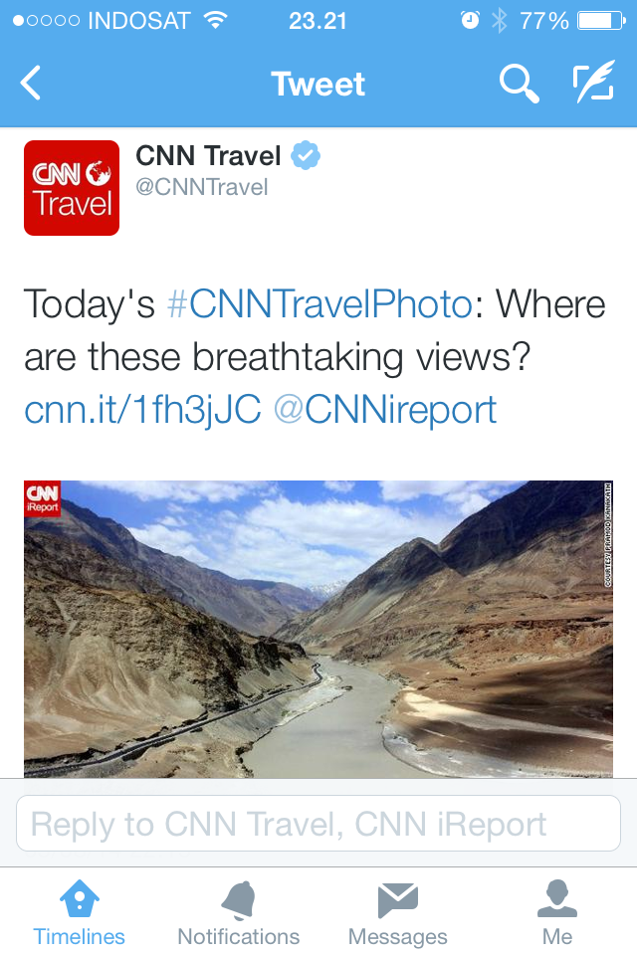Tap the back arrow icon

pos(31,84)
